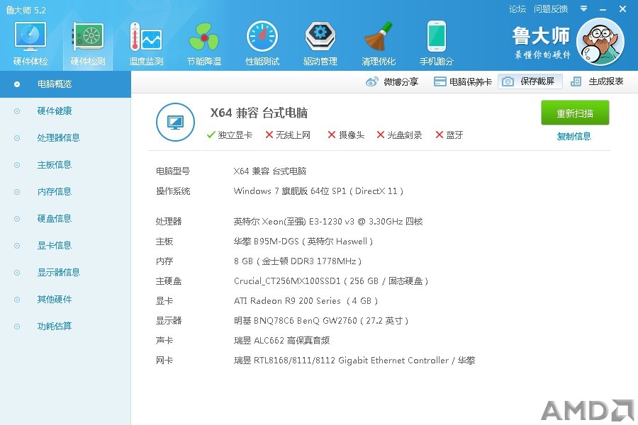Click the 重新扫描 rescan button
The image size is (638, 425).
(575, 113)
